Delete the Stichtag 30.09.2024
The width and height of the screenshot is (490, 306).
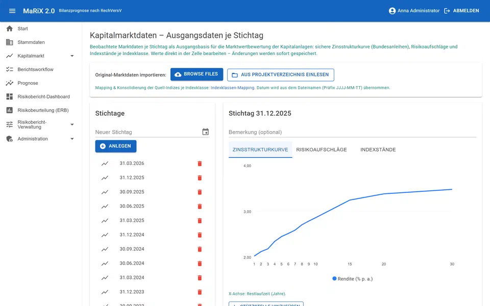pyautogui.click(x=200, y=249)
